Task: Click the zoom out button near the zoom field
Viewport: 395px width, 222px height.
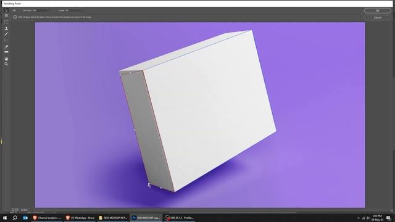Action: 13,210
